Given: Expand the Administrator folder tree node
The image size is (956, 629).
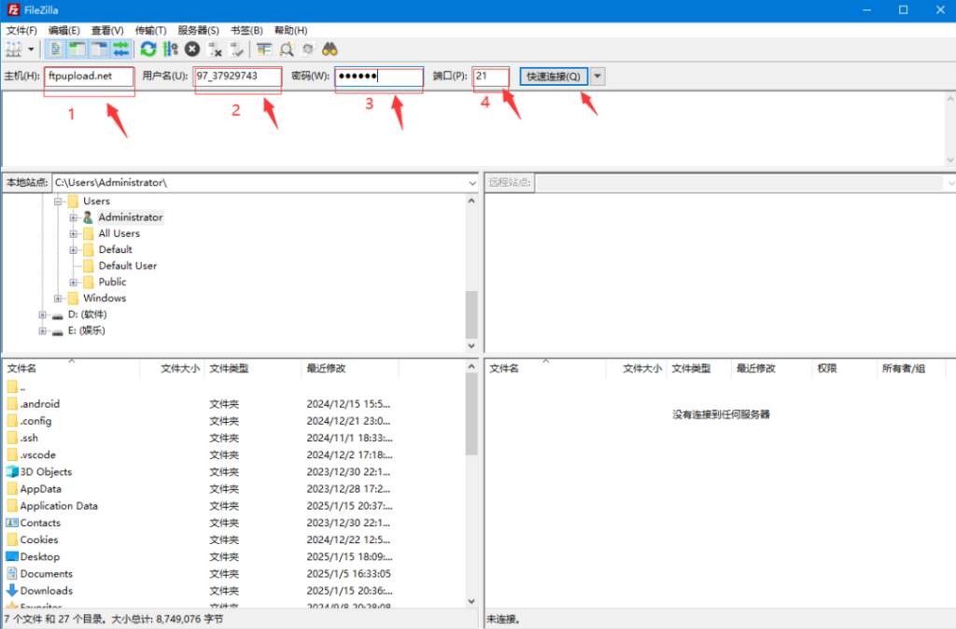Looking at the screenshot, I should click(x=73, y=217).
